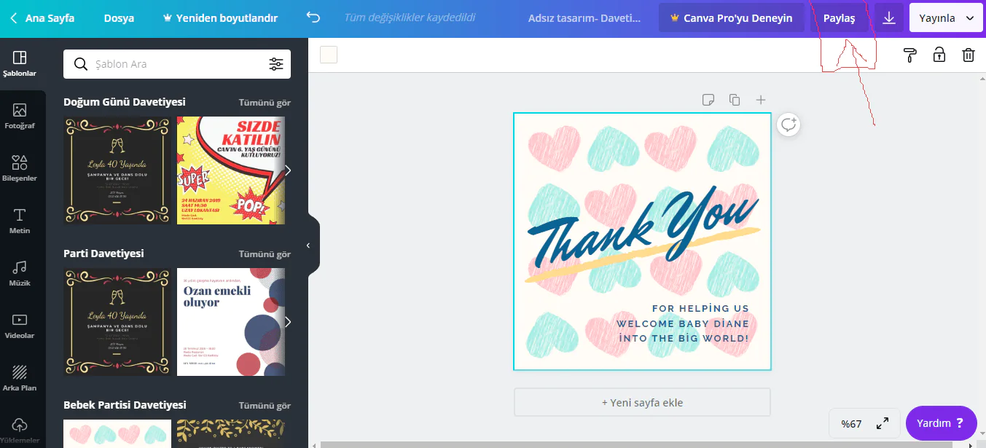
Task: Click the undo arrow in the top bar
Action: 313,16
